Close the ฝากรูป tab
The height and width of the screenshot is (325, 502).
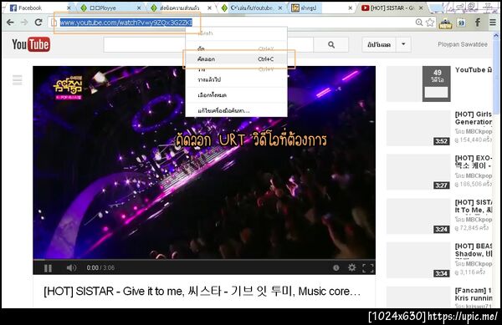pyautogui.click(x=351, y=8)
